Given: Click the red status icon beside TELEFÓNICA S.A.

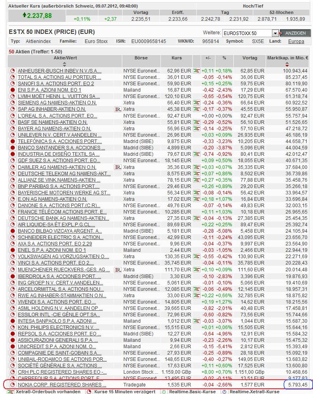Looking at the screenshot, I should (x=13, y=141).
